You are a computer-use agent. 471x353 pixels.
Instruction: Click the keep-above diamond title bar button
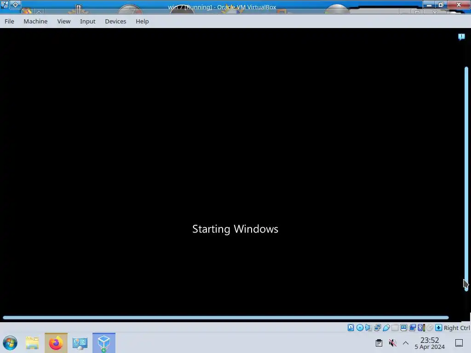[x=15, y=5]
